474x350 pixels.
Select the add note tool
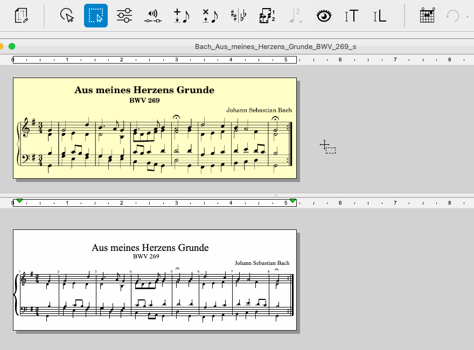click(x=182, y=16)
